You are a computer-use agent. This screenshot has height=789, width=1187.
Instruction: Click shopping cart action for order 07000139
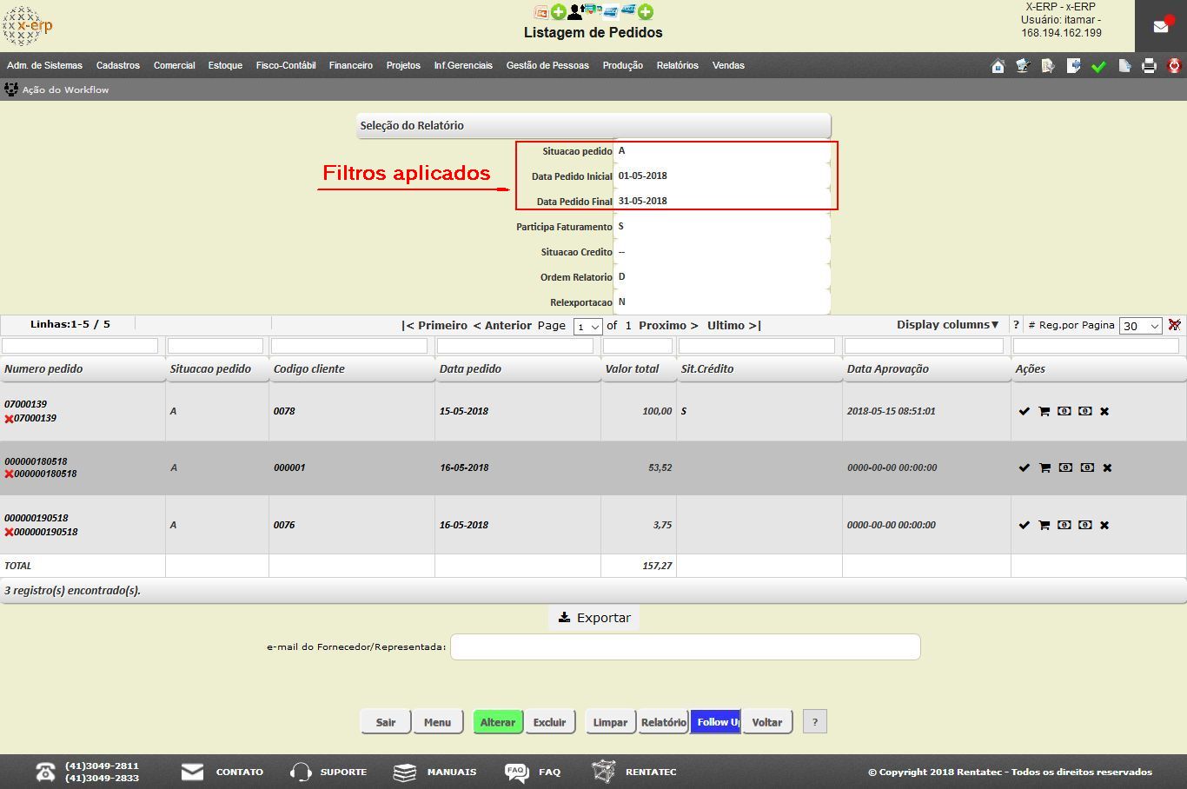click(1044, 411)
